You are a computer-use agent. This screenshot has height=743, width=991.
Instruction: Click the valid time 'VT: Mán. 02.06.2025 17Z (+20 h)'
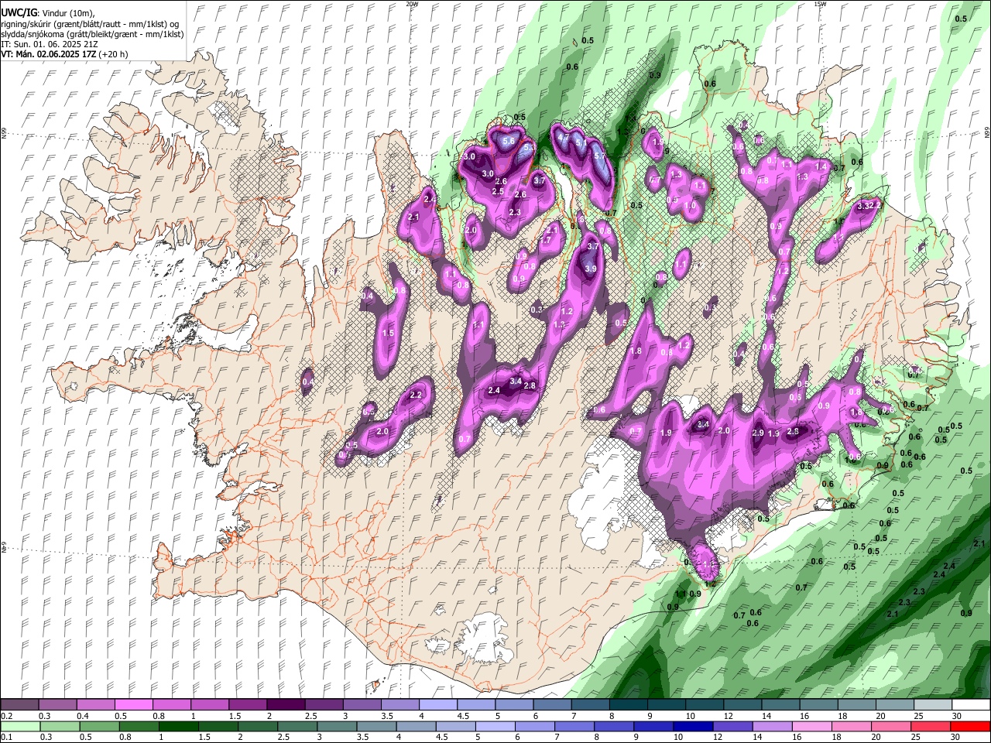[x=65, y=54]
